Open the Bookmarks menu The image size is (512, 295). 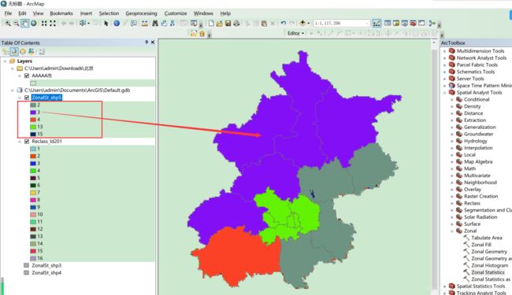pyautogui.click(x=61, y=13)
